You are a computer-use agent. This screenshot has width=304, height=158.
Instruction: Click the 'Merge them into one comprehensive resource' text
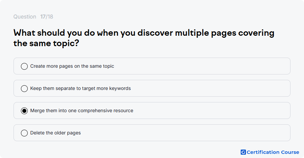82,110
